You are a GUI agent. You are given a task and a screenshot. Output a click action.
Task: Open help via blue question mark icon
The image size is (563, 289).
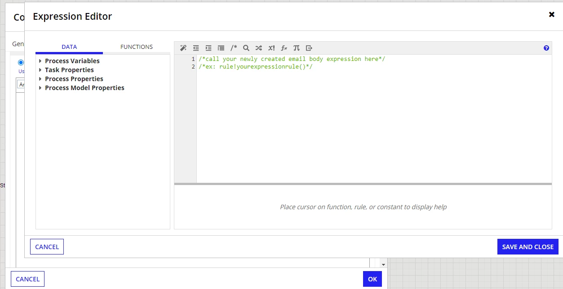coord(546,48)
